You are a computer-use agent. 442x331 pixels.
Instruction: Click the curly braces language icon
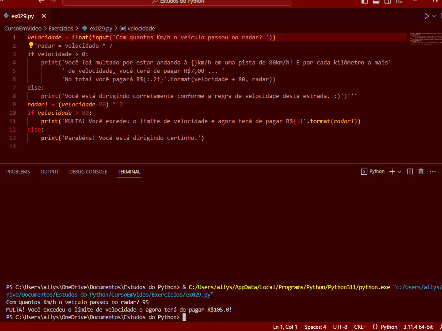375,327
